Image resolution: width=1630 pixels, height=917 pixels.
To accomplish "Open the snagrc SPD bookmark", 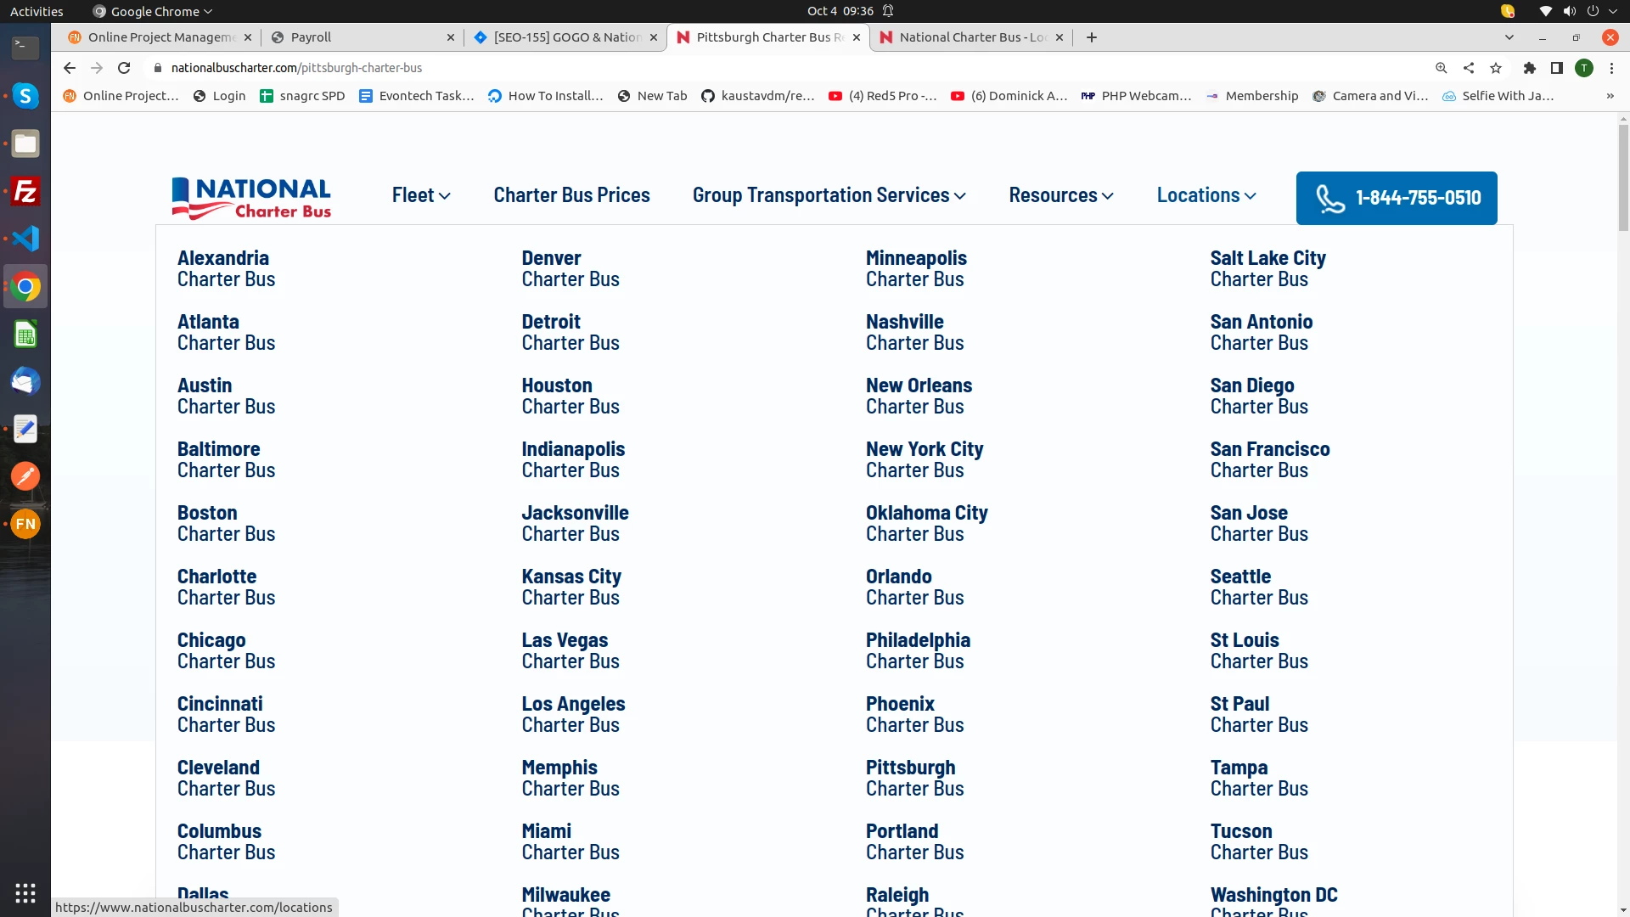I will [302, 96].
